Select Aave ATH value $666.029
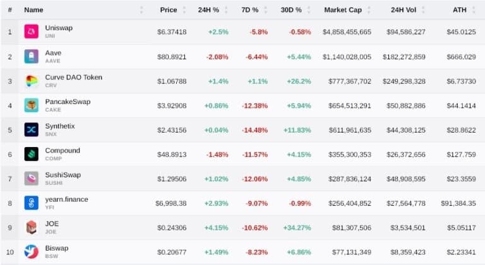Viewport: 485px width, 265px height. (x=461, y=57)
